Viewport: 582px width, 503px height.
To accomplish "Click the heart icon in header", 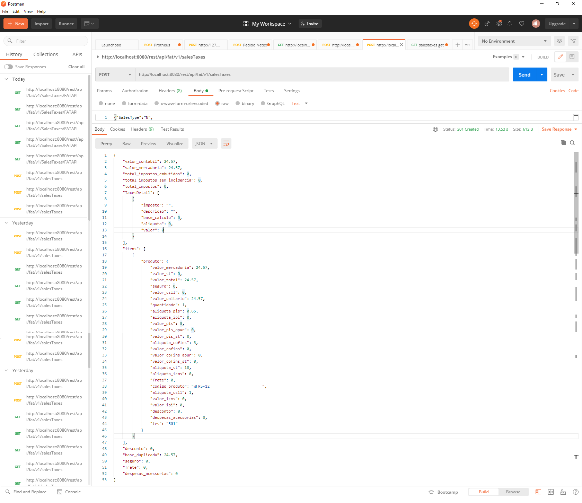I will (522, 24).
